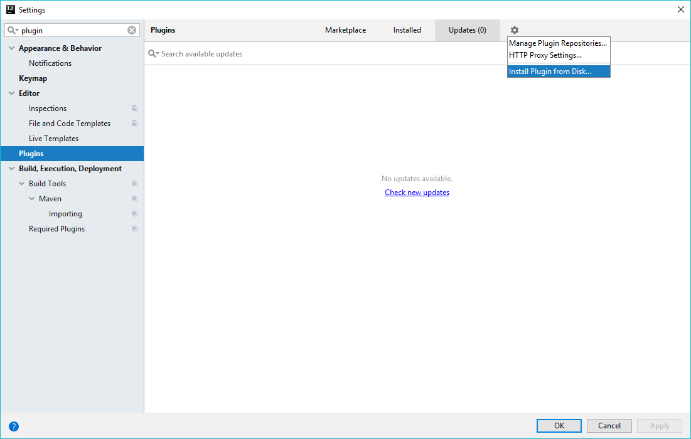Image resolution: width=691 pixels, height=439 pixels.
Task: Choose Install Plugin from Disk menu item
Action: [x=550, y=71]
